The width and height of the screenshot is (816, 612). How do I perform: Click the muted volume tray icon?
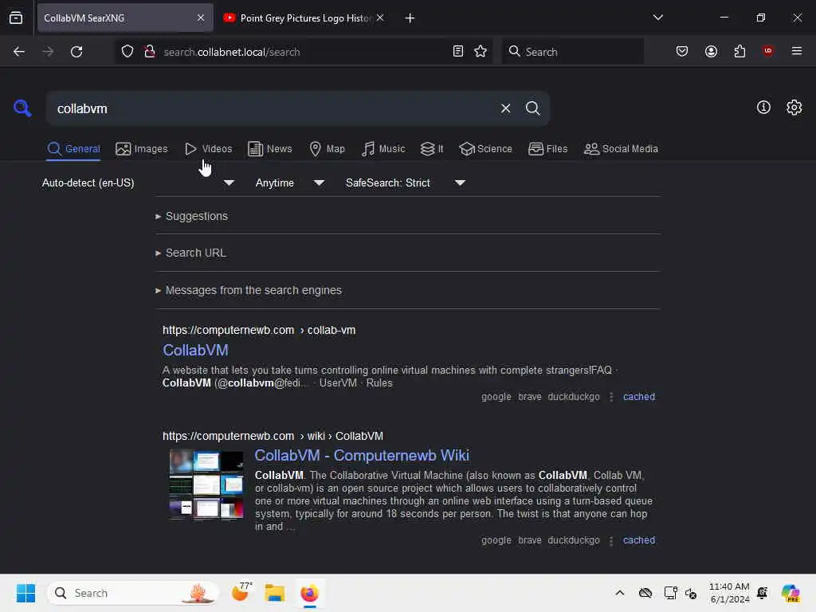[x=691, y=593]
